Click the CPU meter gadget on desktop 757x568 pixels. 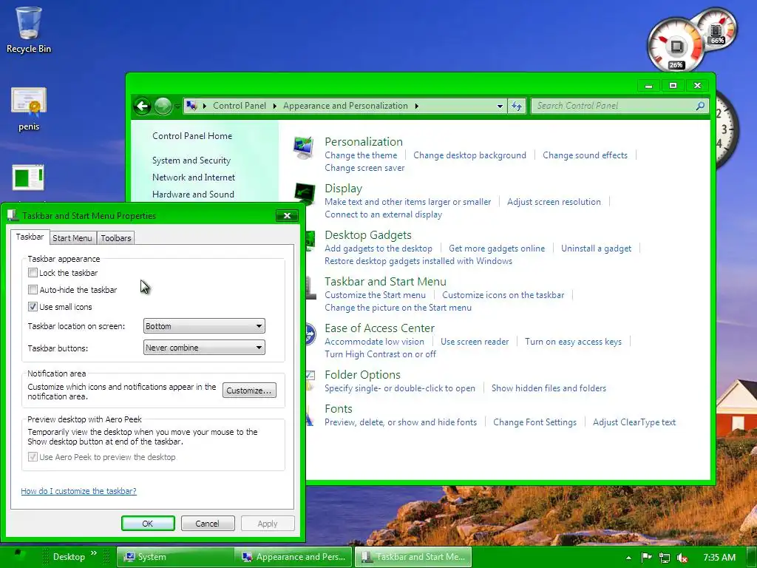pos(676,47)
